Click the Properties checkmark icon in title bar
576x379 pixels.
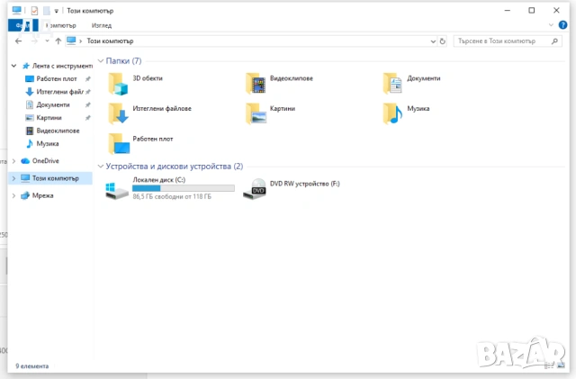(x=34, y=11)
